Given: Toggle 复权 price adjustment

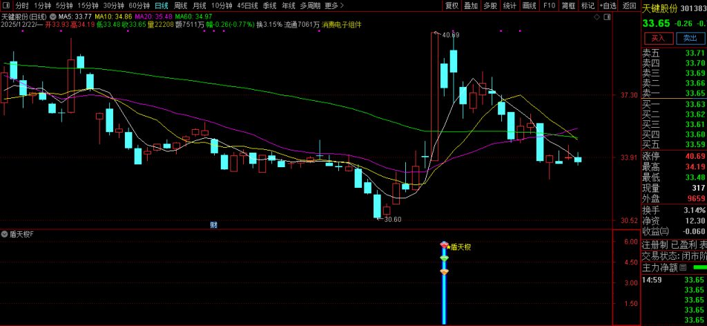Looking at the screenshot, I should (452, 5).
